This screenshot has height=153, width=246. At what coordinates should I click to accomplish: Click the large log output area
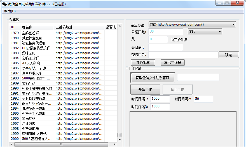pos(183,129)
